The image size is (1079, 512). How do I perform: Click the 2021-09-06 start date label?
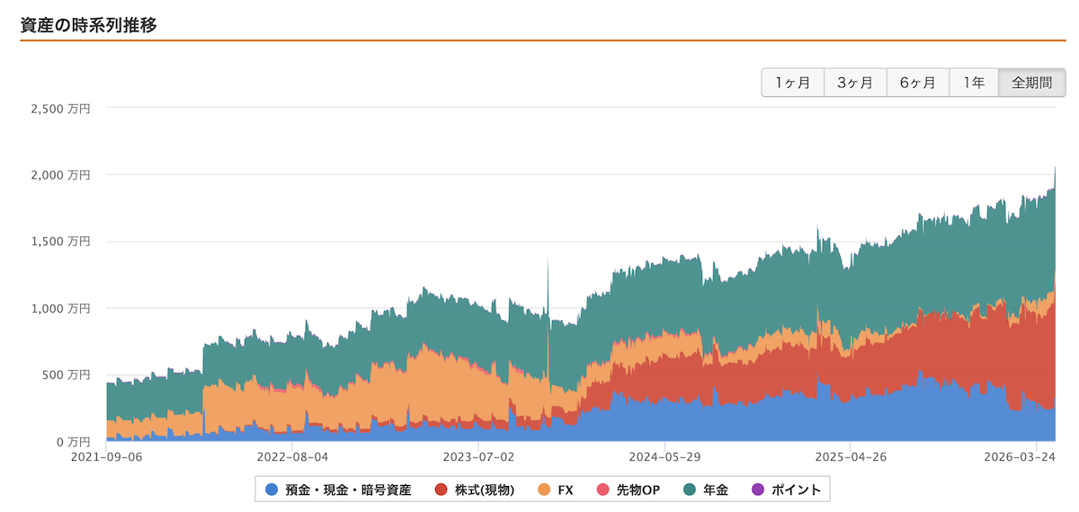click(106, 456)
